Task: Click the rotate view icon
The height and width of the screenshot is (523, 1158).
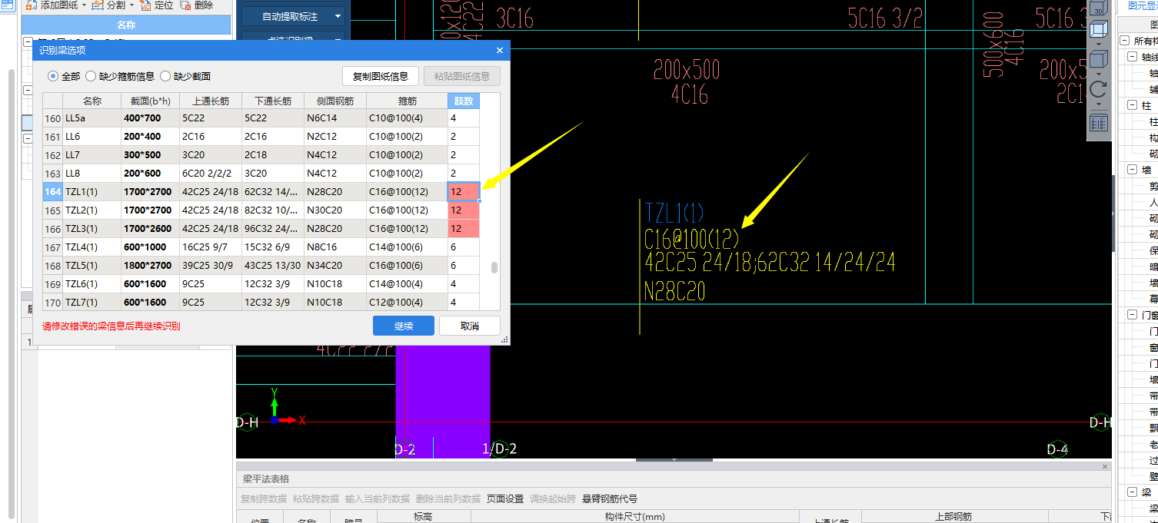Action: click(x=1099, y=89)
